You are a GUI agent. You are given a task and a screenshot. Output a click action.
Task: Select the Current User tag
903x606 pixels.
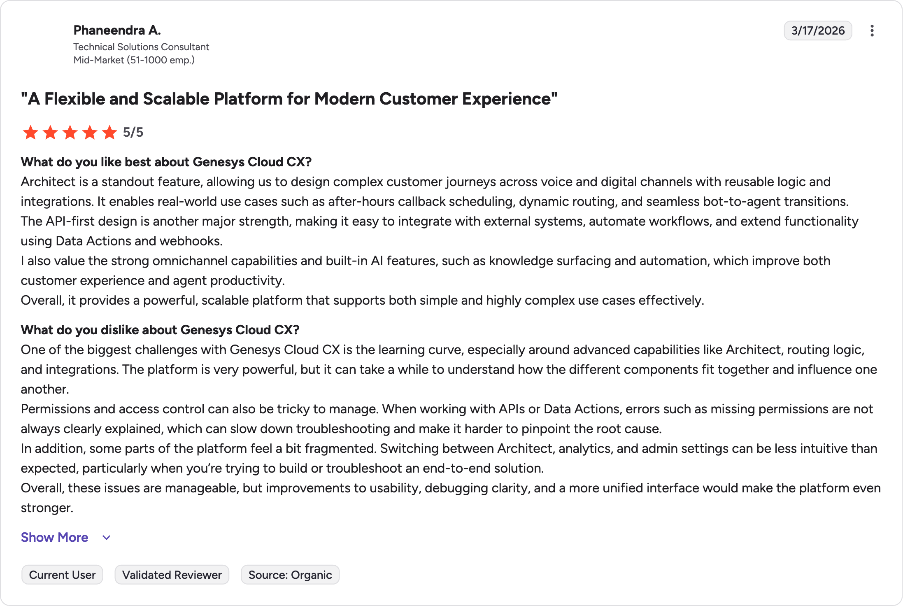click(62, 575)
